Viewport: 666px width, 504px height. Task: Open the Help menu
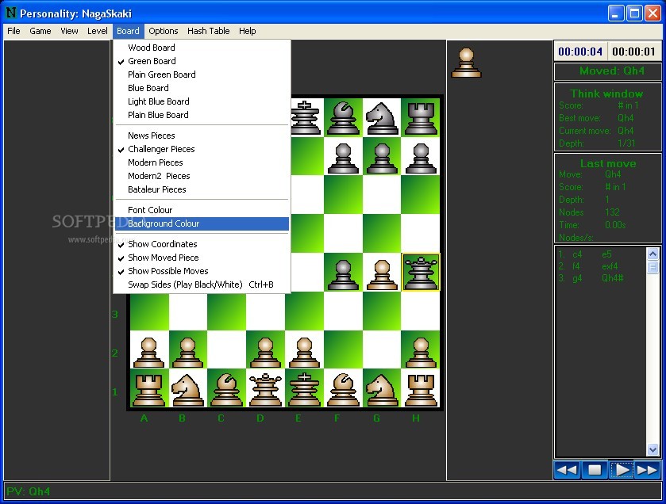tap(247, 31)
